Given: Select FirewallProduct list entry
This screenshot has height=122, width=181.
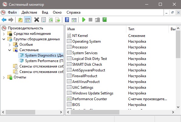Looking at the screenshot, I should [x=85, y=76].
